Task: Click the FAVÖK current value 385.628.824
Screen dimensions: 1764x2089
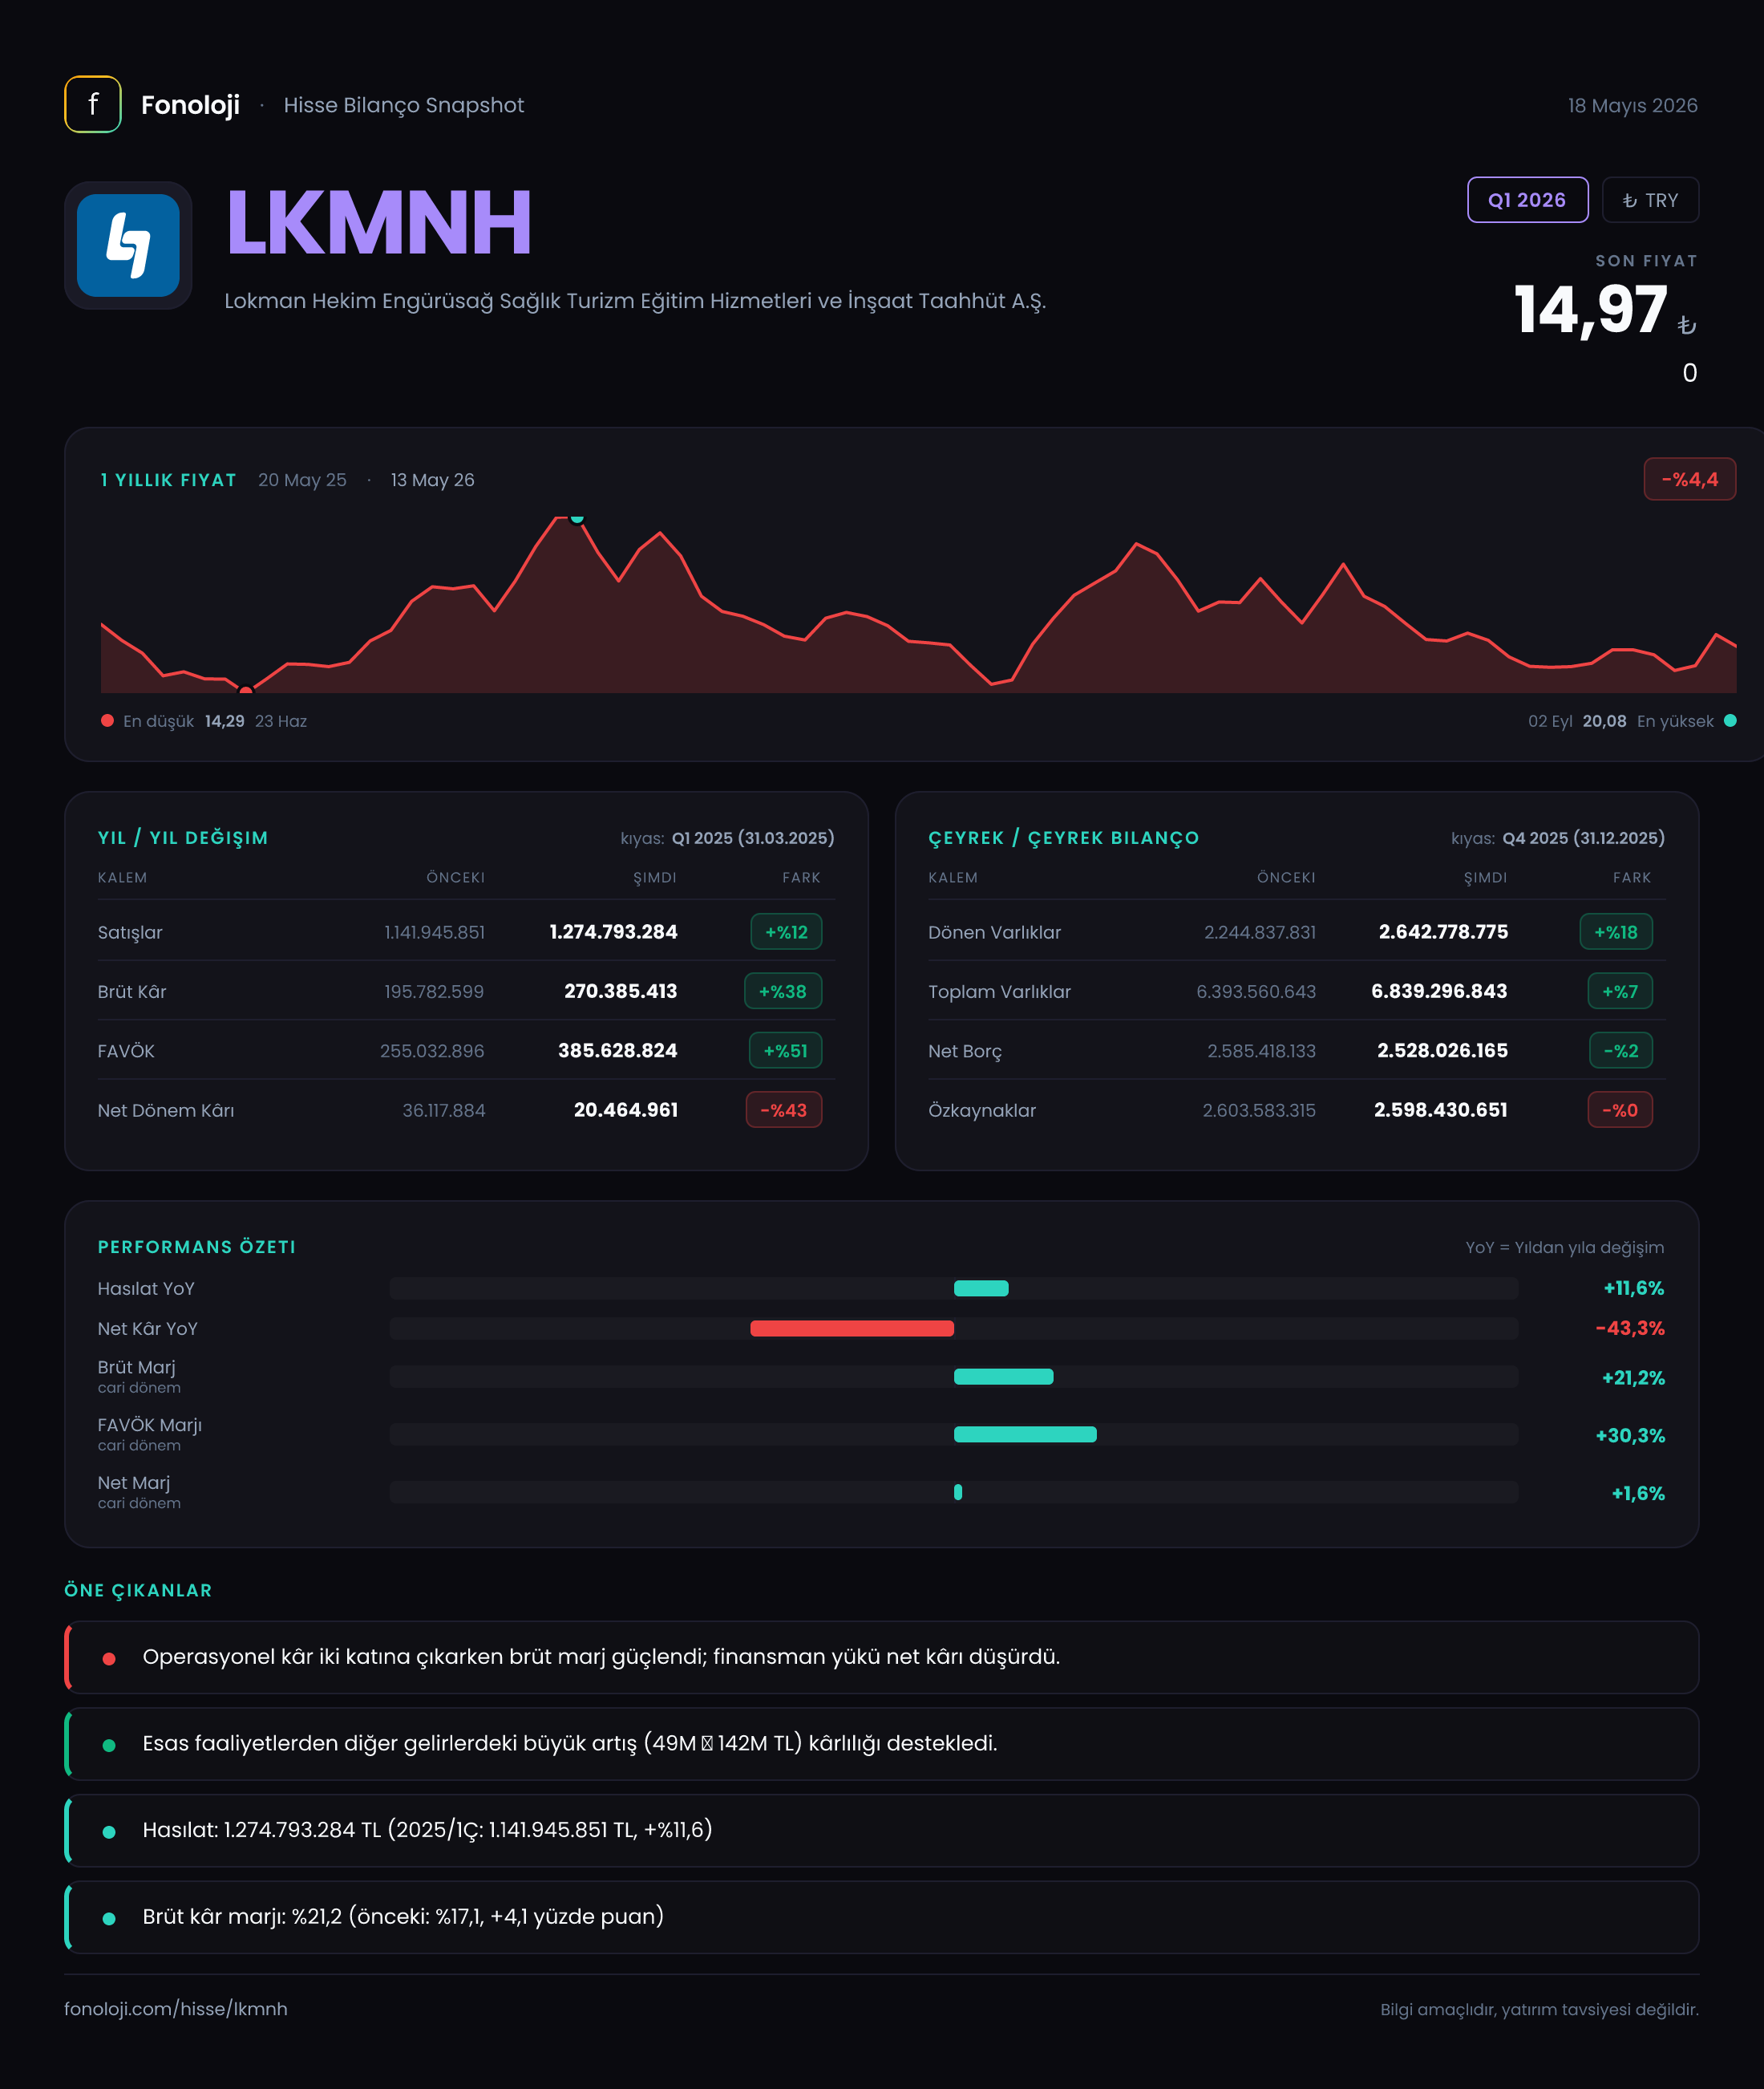Action: coord(617,1050)
